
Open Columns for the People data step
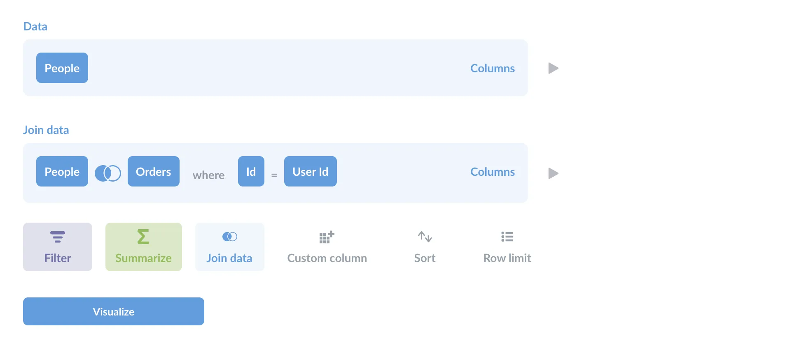click(492, 68)
